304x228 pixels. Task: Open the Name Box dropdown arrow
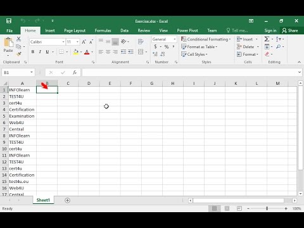click(32, 72)
